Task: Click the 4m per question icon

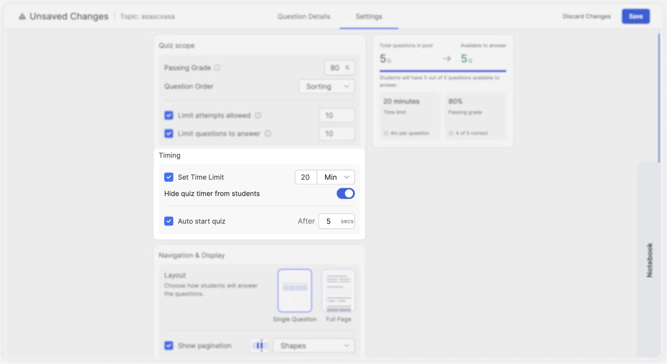Action: (386, 133)
